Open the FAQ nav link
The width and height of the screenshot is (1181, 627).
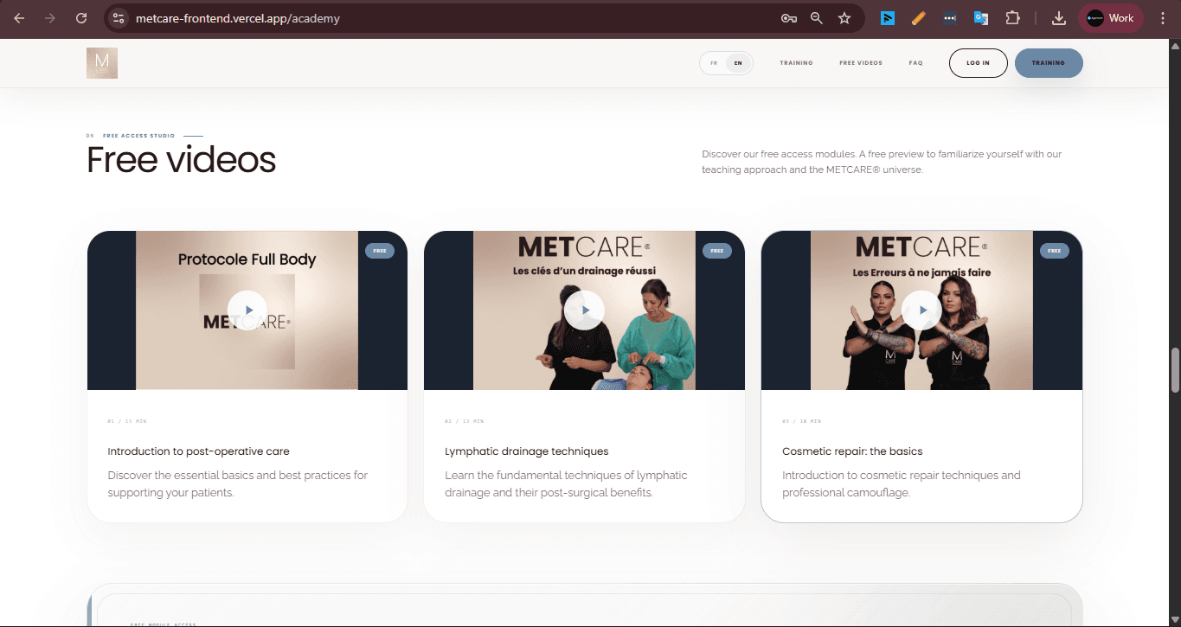(x=915, y=63)
